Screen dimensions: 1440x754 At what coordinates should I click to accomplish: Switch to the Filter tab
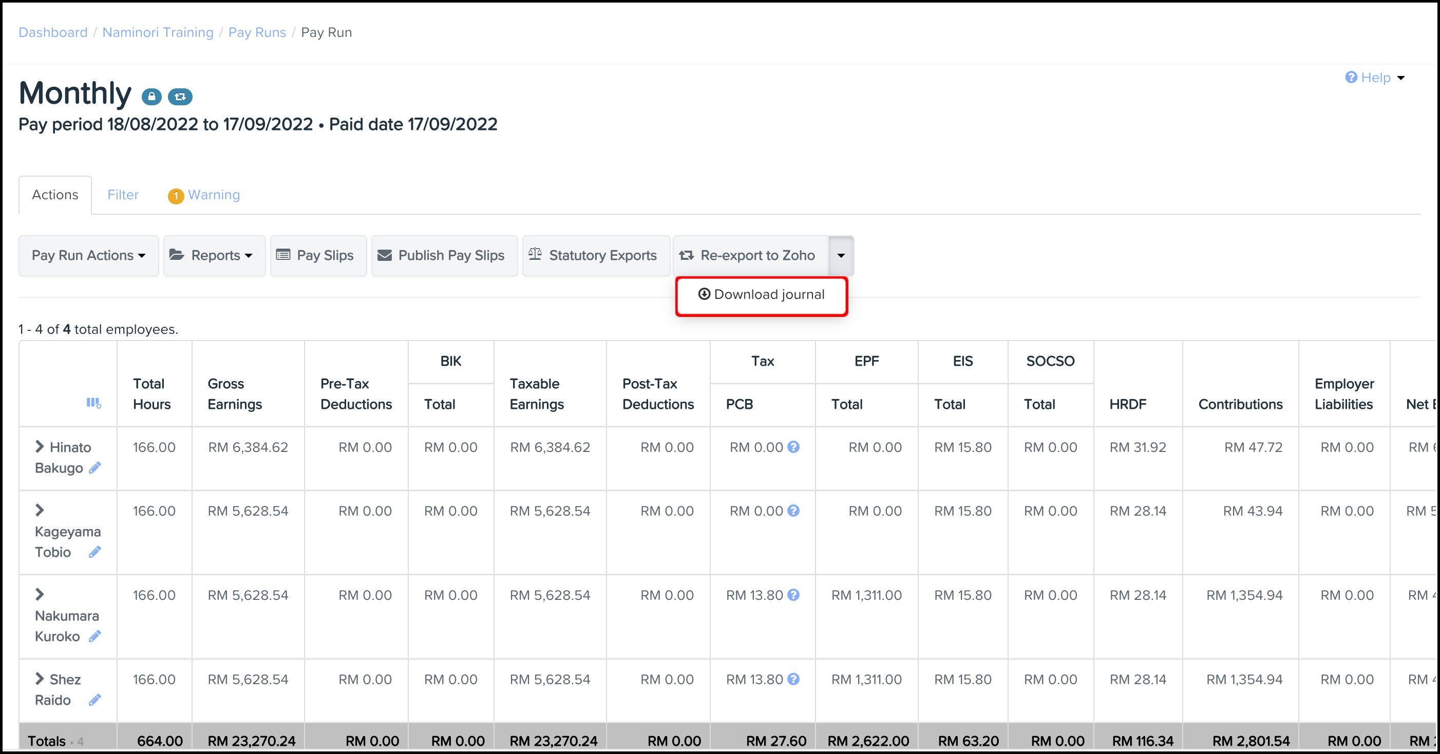point(123,195)
